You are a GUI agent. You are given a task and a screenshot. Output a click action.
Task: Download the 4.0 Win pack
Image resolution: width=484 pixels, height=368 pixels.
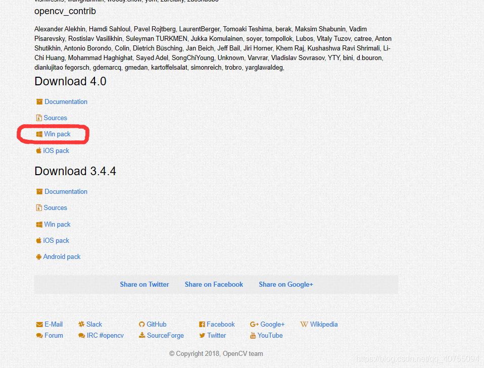pos(57,134)
